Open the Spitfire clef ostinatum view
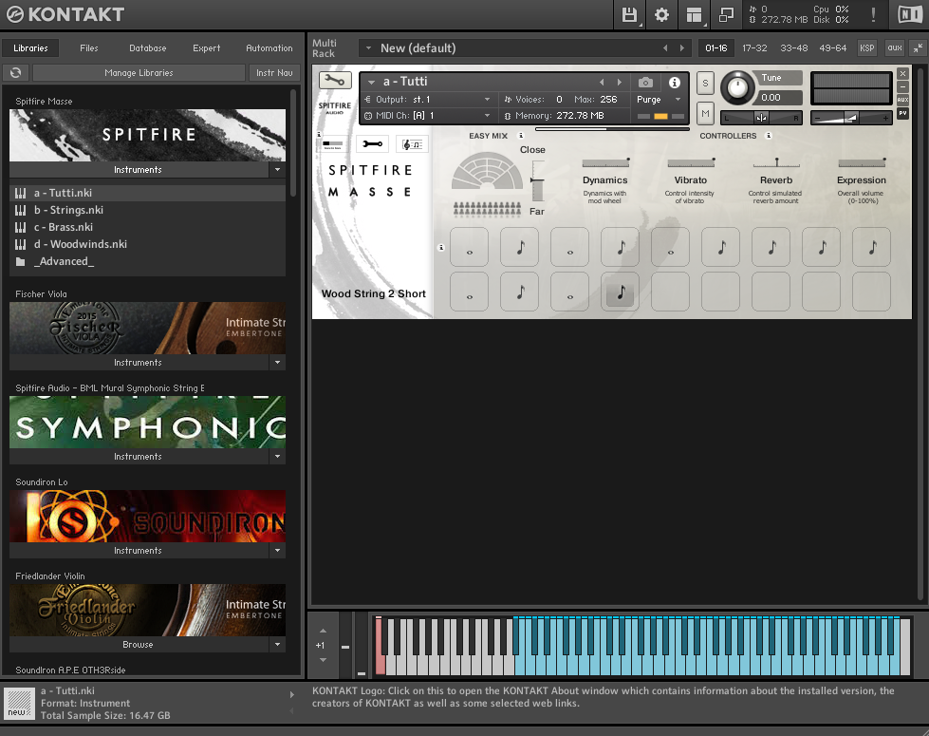 [412, 144]
